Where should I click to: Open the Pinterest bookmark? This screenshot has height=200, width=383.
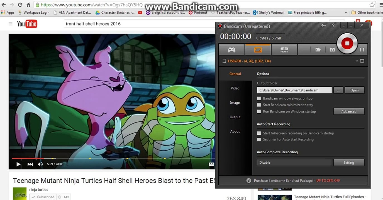(x=198, y=12)
